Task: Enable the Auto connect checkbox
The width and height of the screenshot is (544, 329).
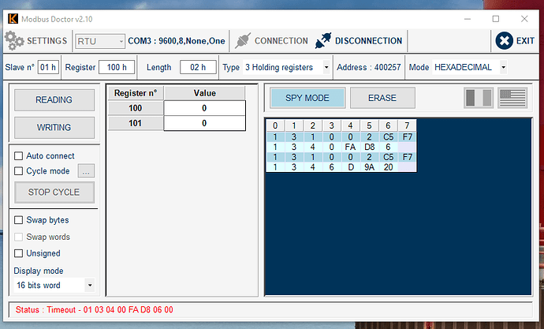Action: 18,156
